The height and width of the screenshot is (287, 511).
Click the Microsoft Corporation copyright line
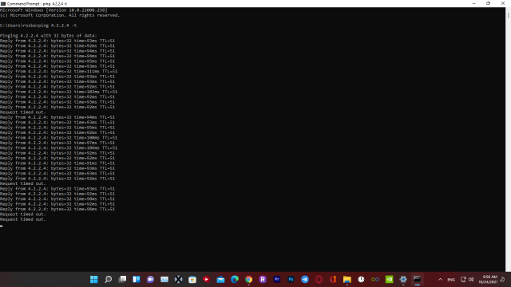pyautogui.click(x=60, y=15)
